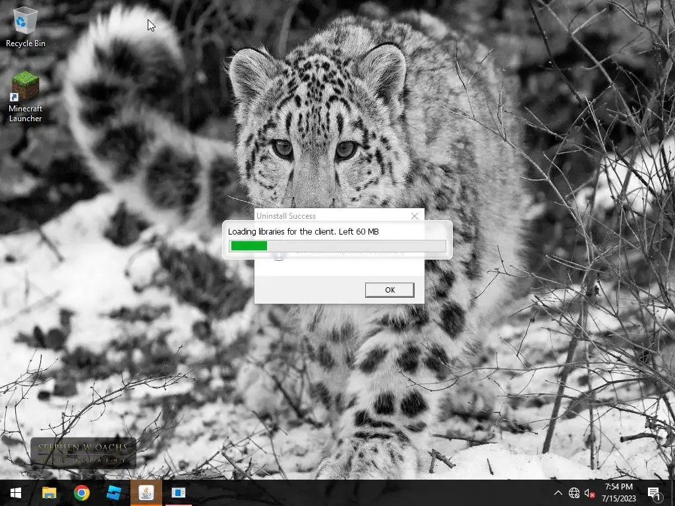Show hidden system tray icons
This screenshot has height=506, width=675.
coord(558,493)
